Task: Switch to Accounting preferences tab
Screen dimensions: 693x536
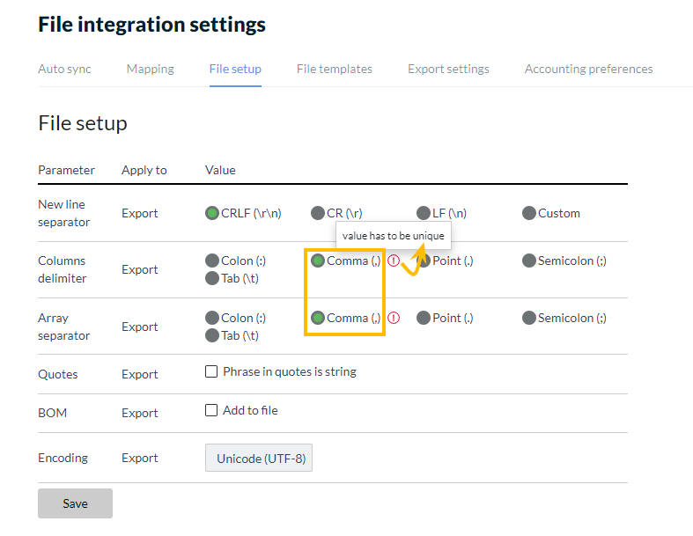Action: click(588, 69)
